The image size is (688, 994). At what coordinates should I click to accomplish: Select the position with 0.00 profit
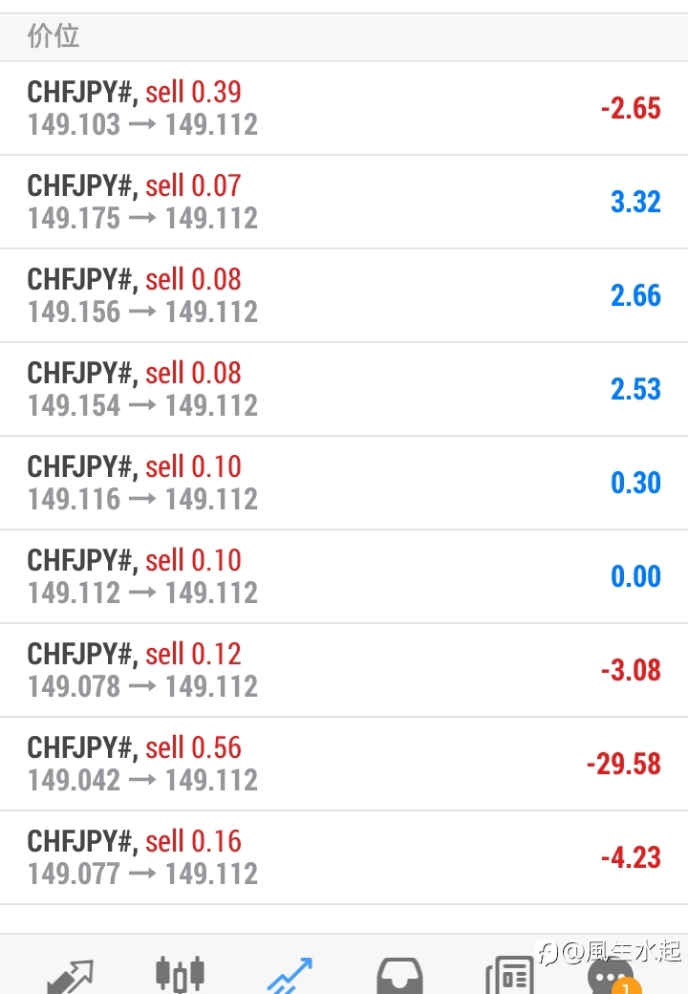pyautogui.click(x=344, y=576)
